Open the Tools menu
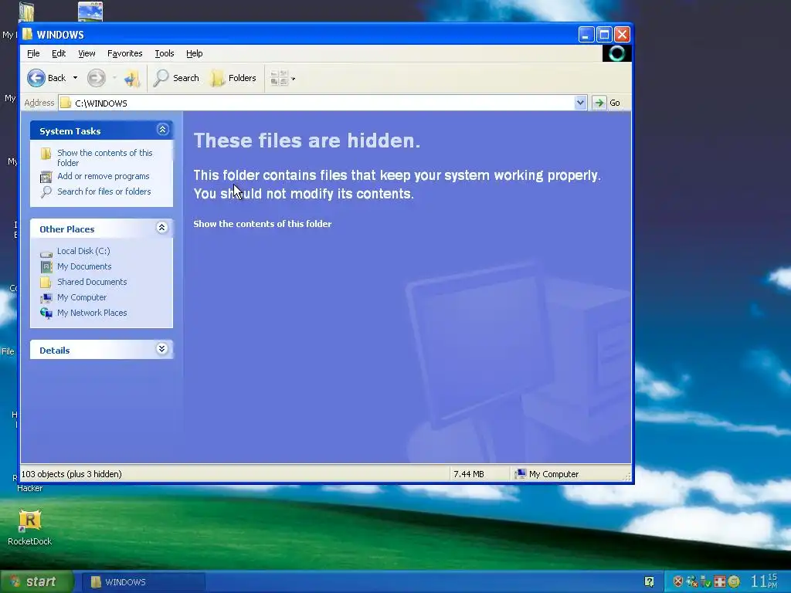Screen dimensions: 791x593 click(x=165, y=53)
